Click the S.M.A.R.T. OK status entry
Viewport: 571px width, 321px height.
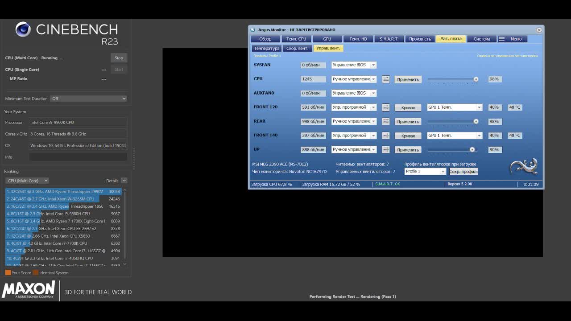388,184
